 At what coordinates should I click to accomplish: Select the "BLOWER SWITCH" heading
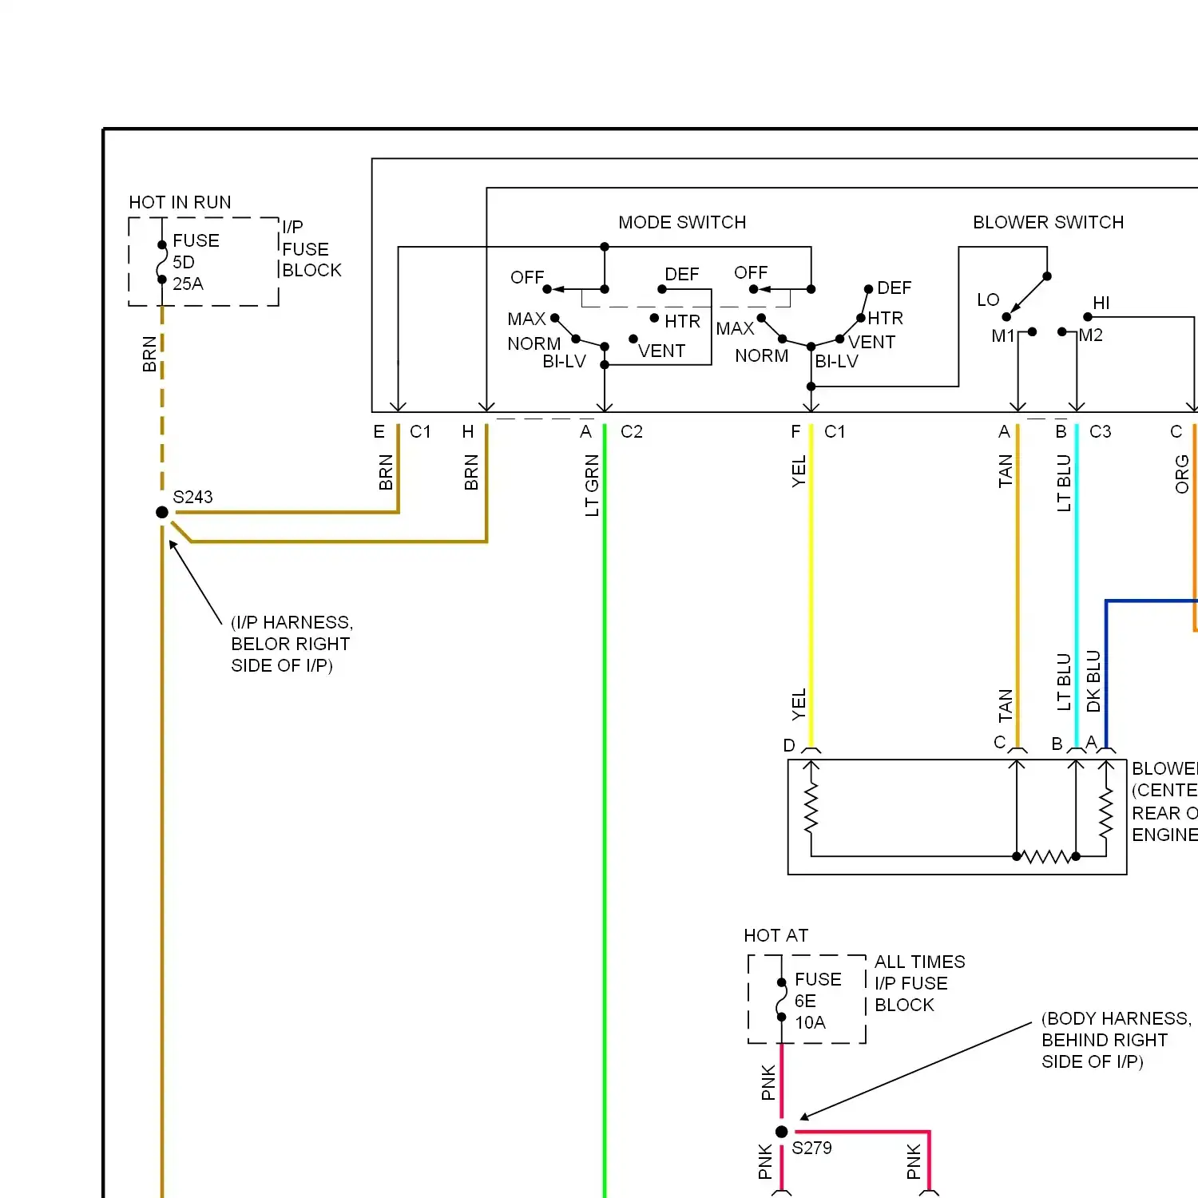(1048, 222)
